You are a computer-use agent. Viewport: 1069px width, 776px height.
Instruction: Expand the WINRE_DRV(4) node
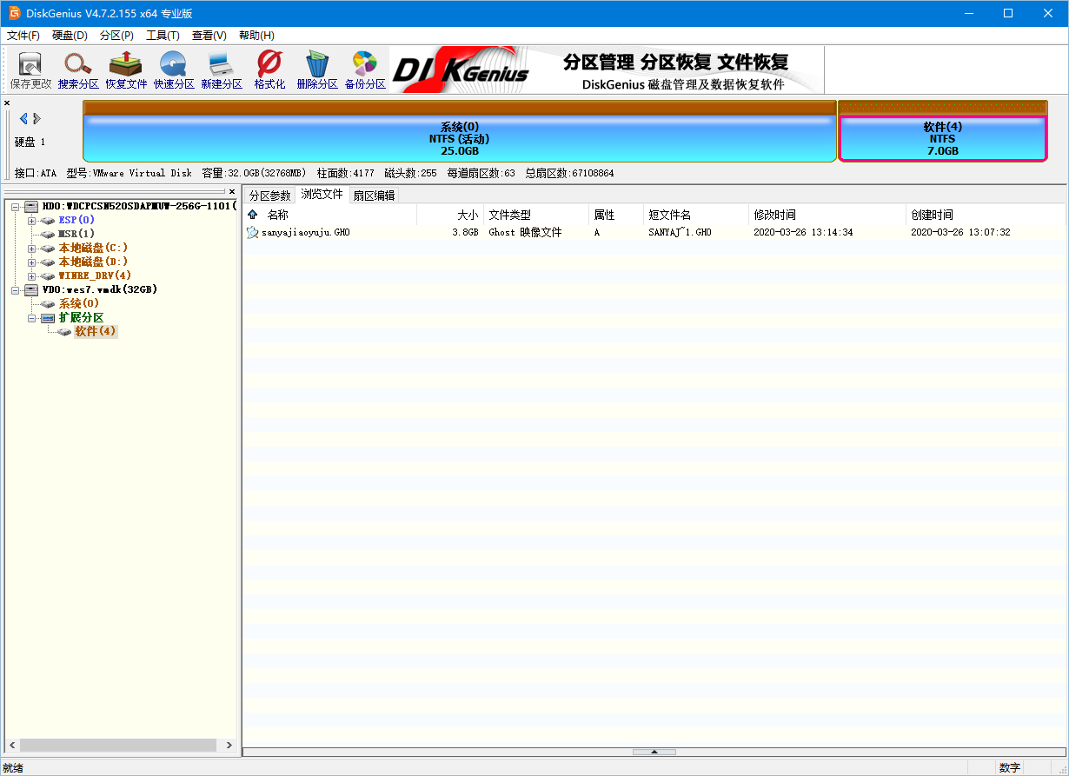(x=31, y=275)
